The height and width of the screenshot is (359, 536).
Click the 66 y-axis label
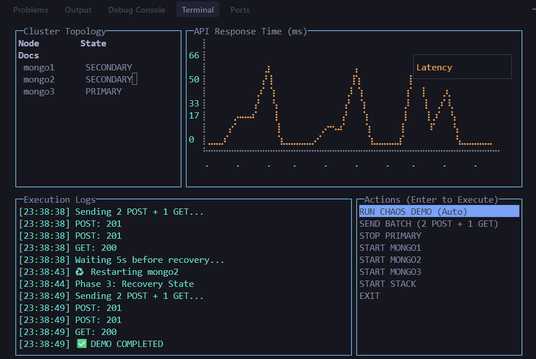tap(194, 55)
